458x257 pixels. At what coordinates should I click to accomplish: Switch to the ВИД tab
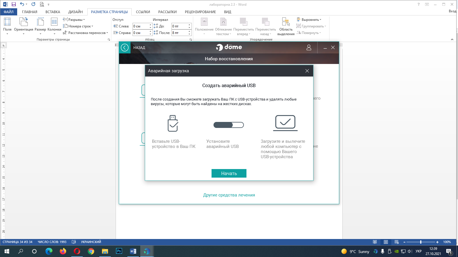(228, 12)
